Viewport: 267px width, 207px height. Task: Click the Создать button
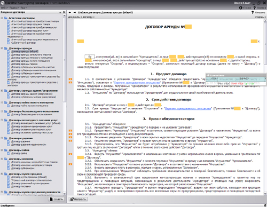(57, 199)
